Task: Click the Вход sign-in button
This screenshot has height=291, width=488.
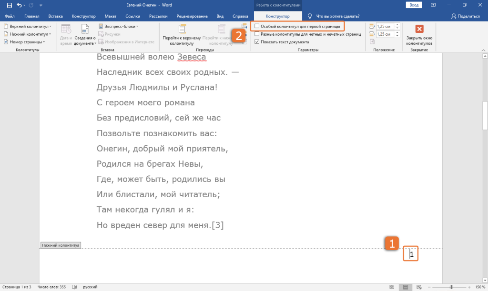Action: coord(414,5)
